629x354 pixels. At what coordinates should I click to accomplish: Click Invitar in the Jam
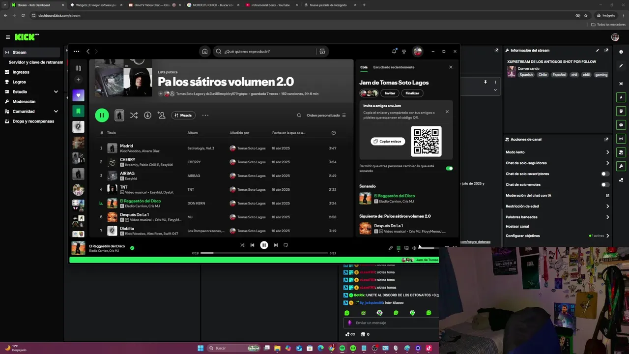click(390, 93)
